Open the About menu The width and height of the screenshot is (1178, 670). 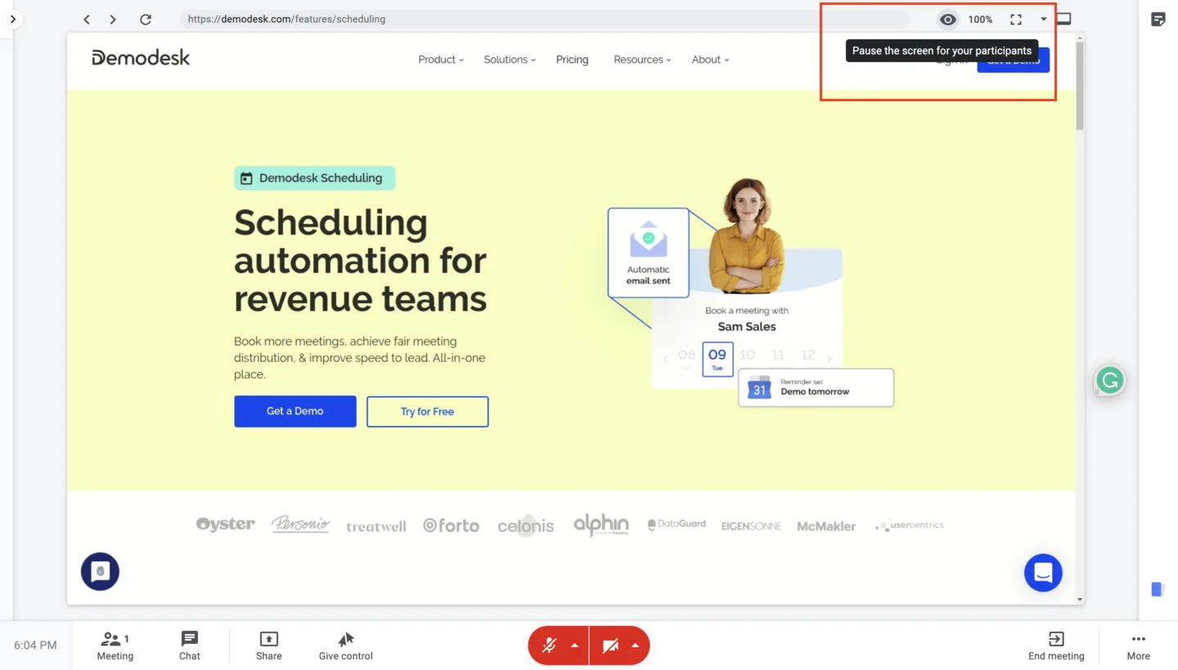(x=710, y=60)
